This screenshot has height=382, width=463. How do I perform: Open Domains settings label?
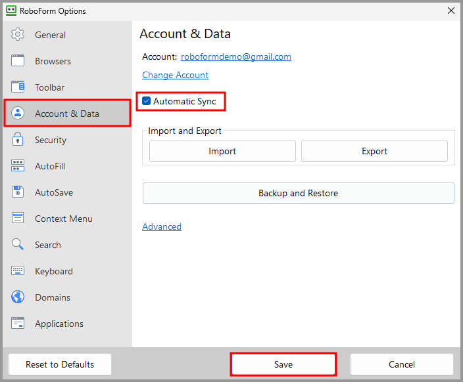[53, 297]
